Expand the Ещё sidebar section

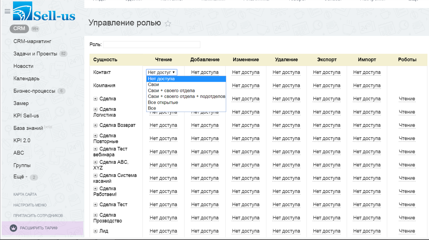pyautogui.click(x=20, y=177)
